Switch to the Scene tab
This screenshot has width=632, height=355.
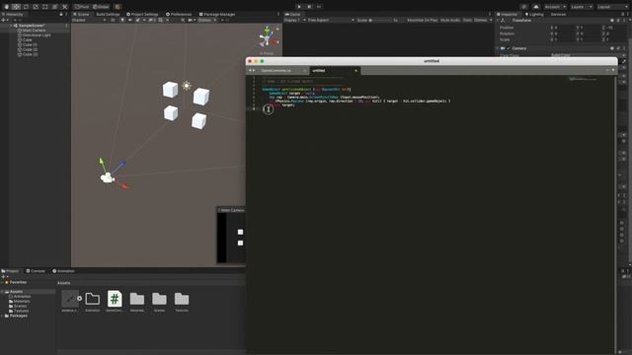(81, 14)
